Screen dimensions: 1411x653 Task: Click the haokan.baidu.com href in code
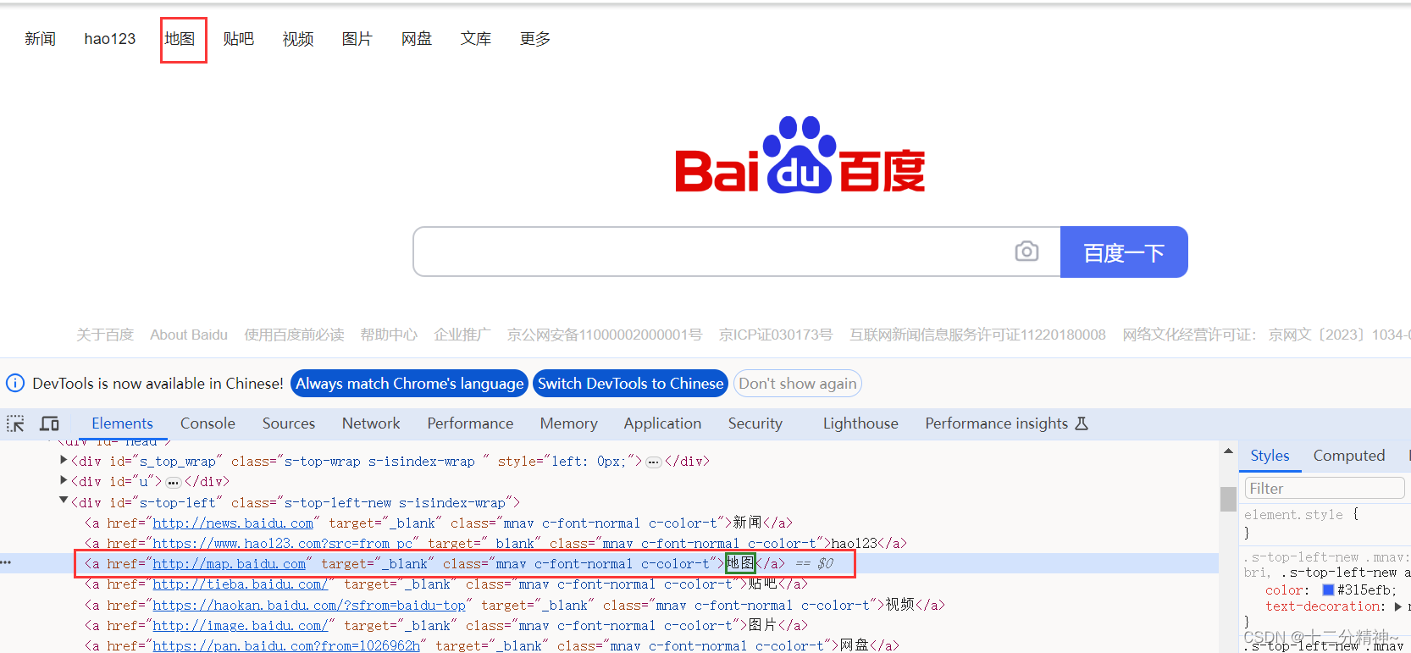pos(309,605)
